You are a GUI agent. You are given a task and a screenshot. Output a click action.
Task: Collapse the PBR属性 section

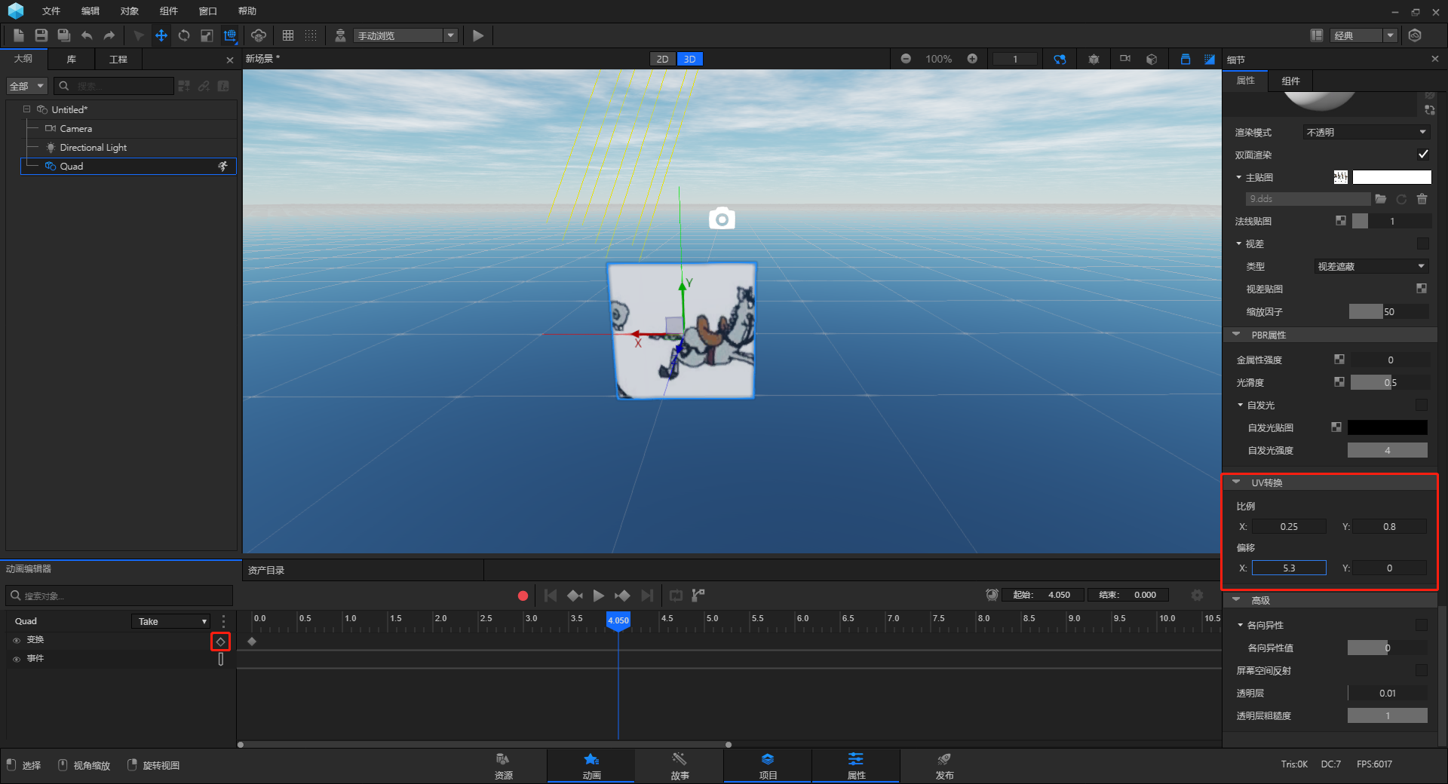tap(1236, 335)
